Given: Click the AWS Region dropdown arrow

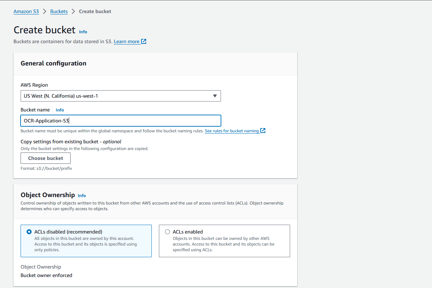Looking at the screenshot, I should tap(215, 96).
